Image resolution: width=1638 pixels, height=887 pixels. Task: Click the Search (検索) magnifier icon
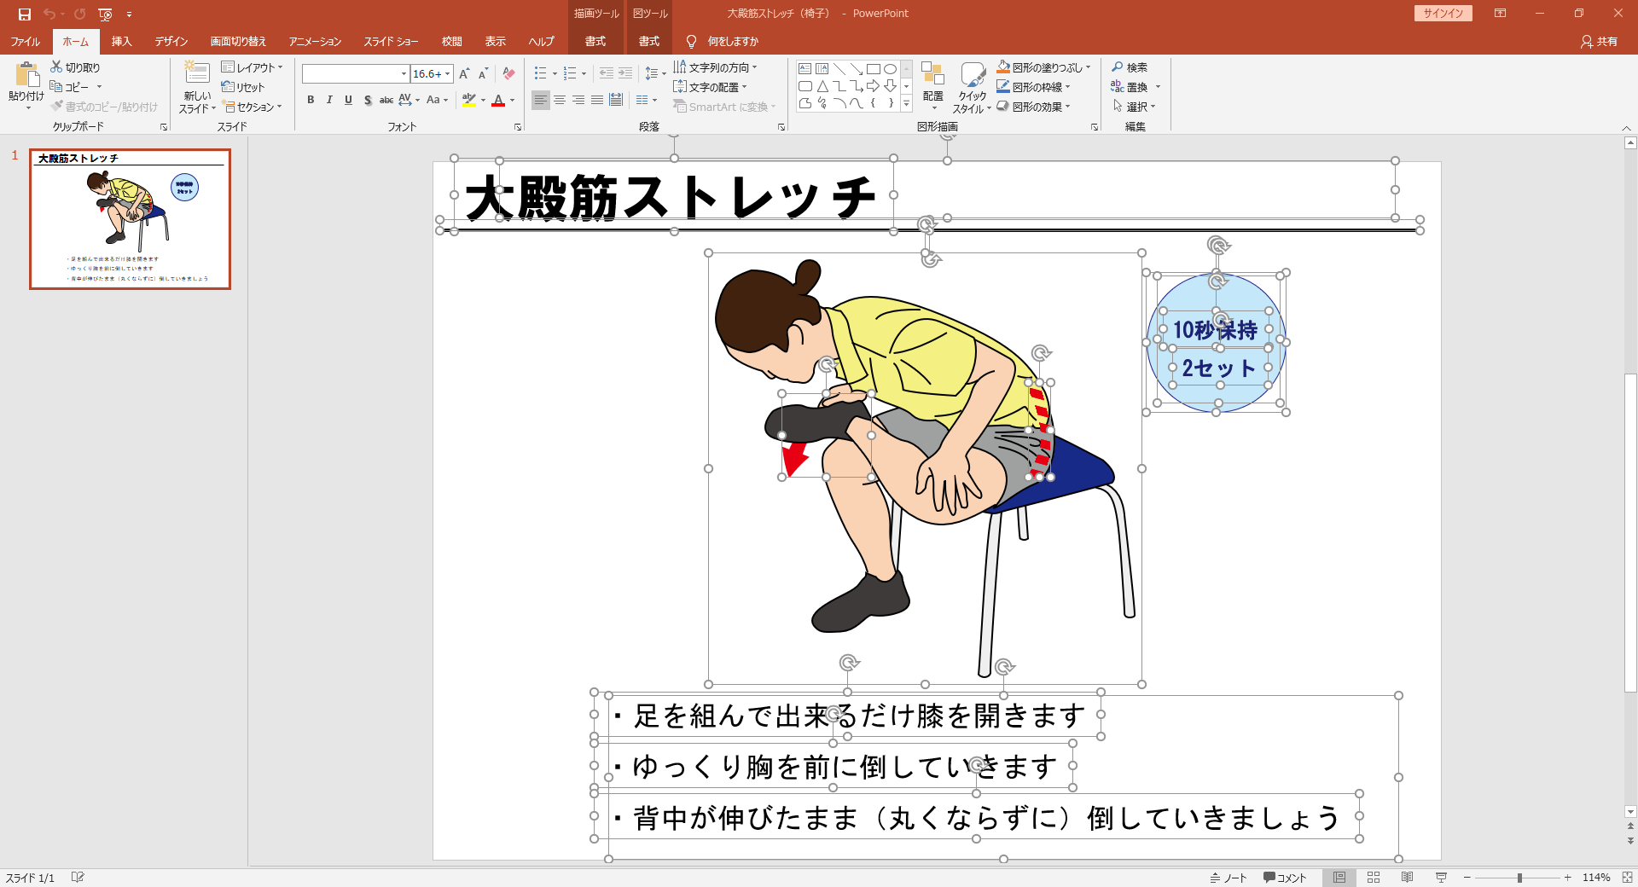pos(1118,67)
